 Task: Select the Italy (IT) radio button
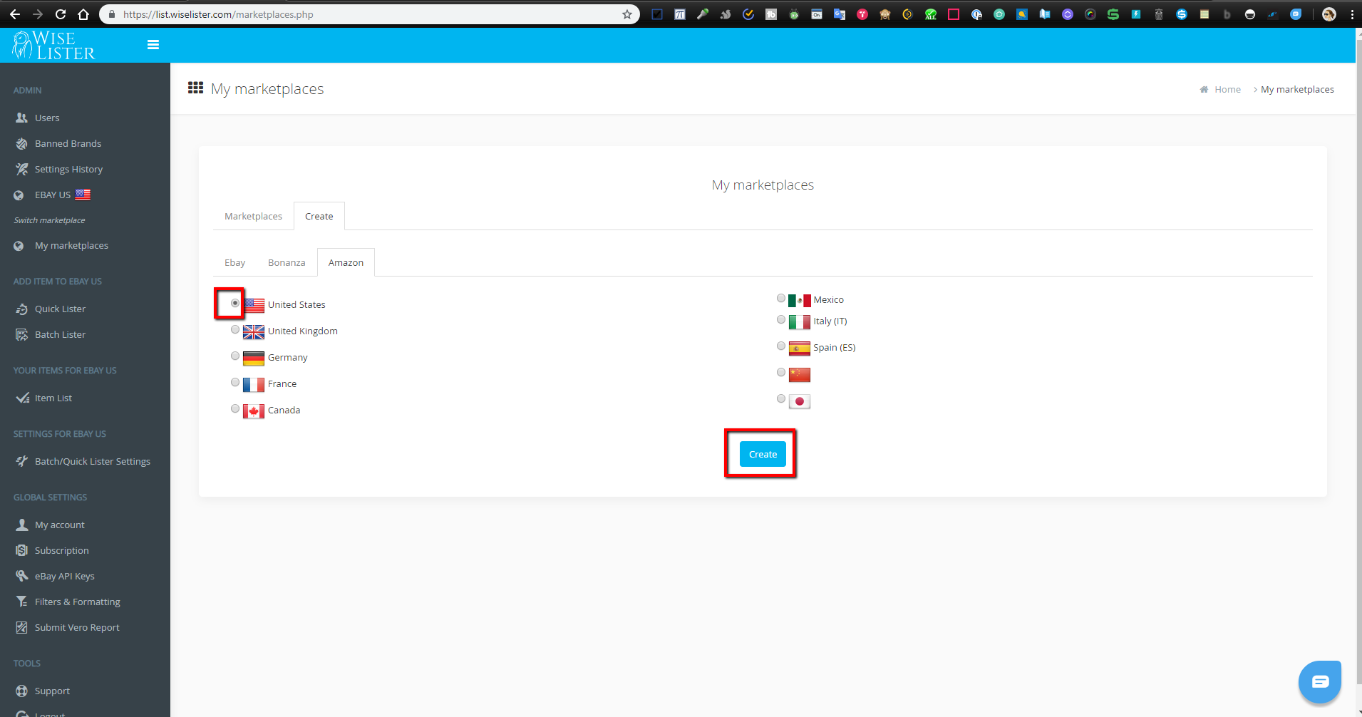[x=781, y=319]
